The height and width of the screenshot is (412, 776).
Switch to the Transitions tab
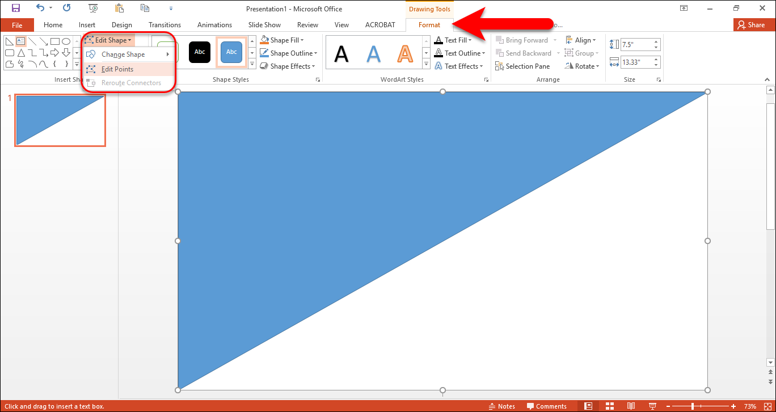tap(165, 25)
